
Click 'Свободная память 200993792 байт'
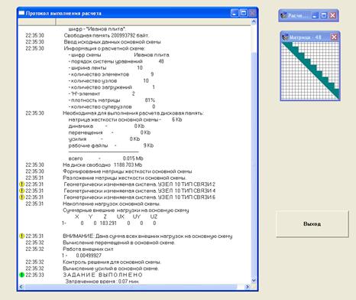point(106,35)
